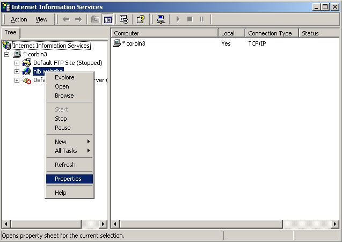
Task: Close the Internet Information Services window
Action: 335,7
